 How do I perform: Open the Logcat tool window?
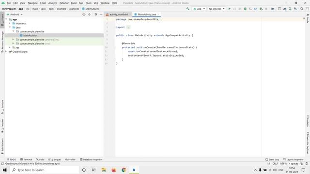(x=55, y=159)
